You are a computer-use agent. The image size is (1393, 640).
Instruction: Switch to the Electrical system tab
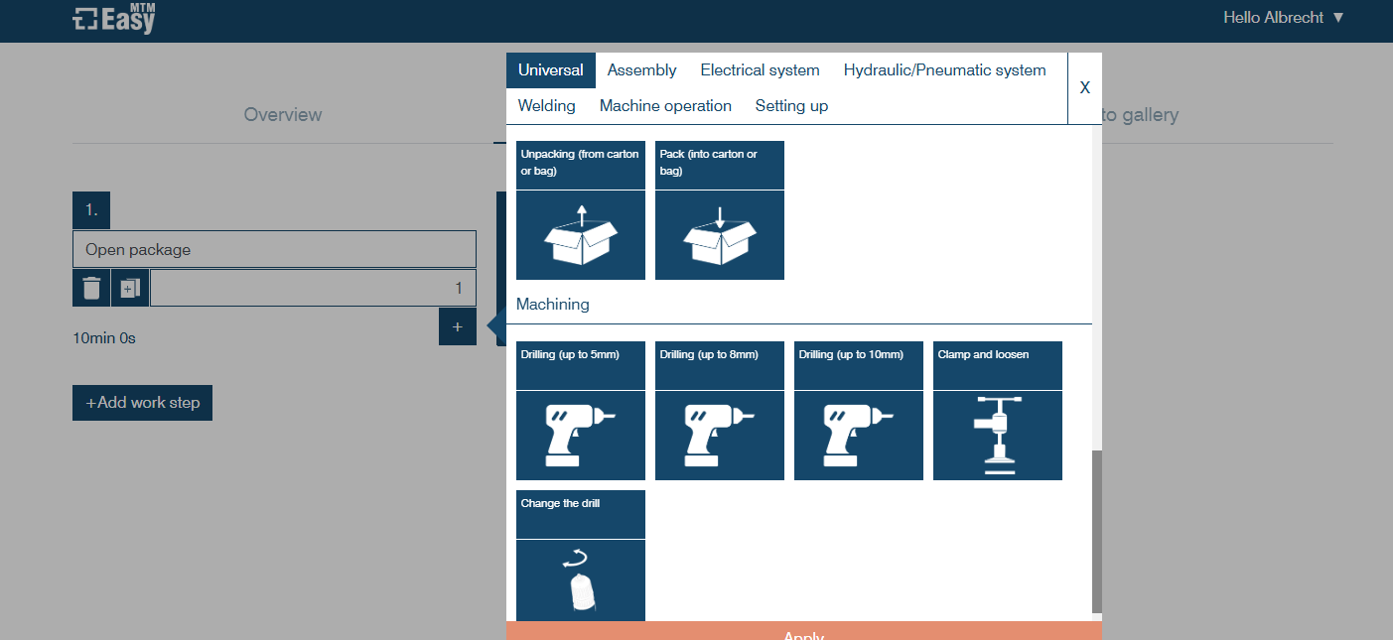coord(760,70)
